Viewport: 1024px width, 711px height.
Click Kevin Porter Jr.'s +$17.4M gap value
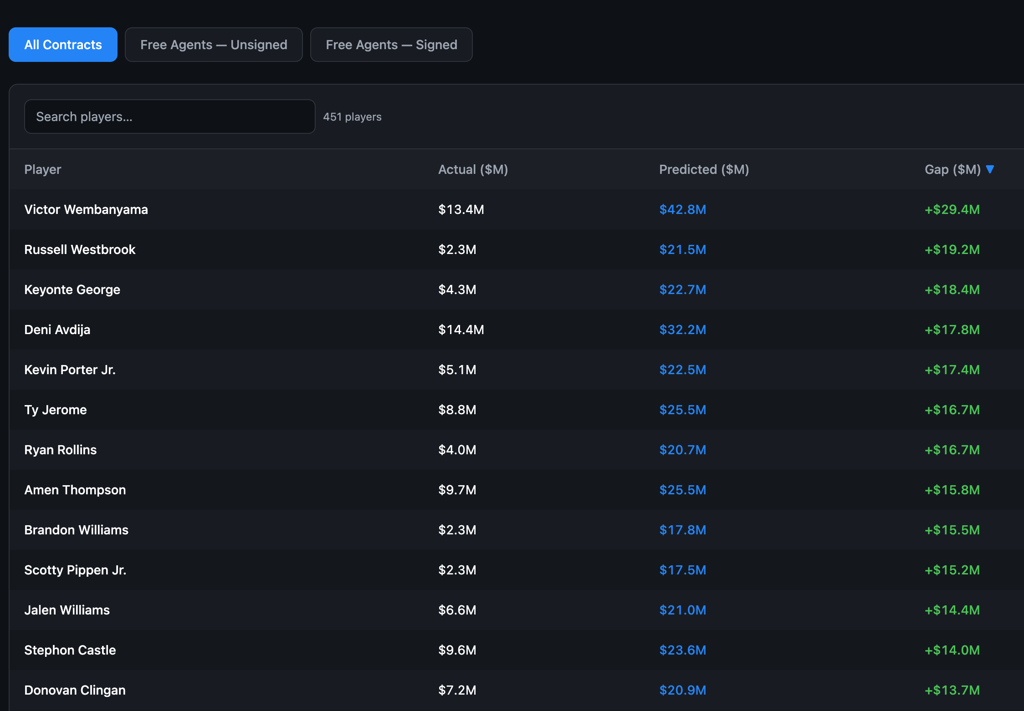coord(952,370)
